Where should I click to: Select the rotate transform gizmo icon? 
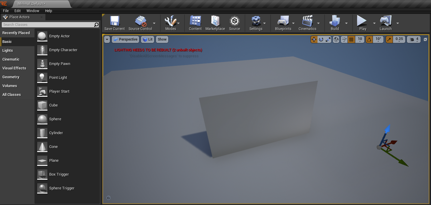click(321, 39)
